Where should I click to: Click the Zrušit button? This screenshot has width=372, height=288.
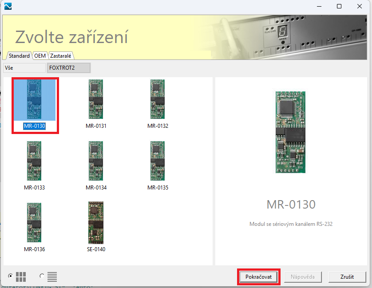347,276
